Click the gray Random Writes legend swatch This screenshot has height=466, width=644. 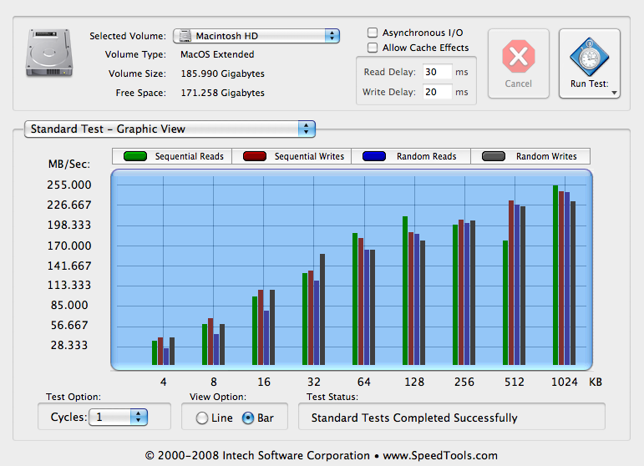tap(494, 156)
